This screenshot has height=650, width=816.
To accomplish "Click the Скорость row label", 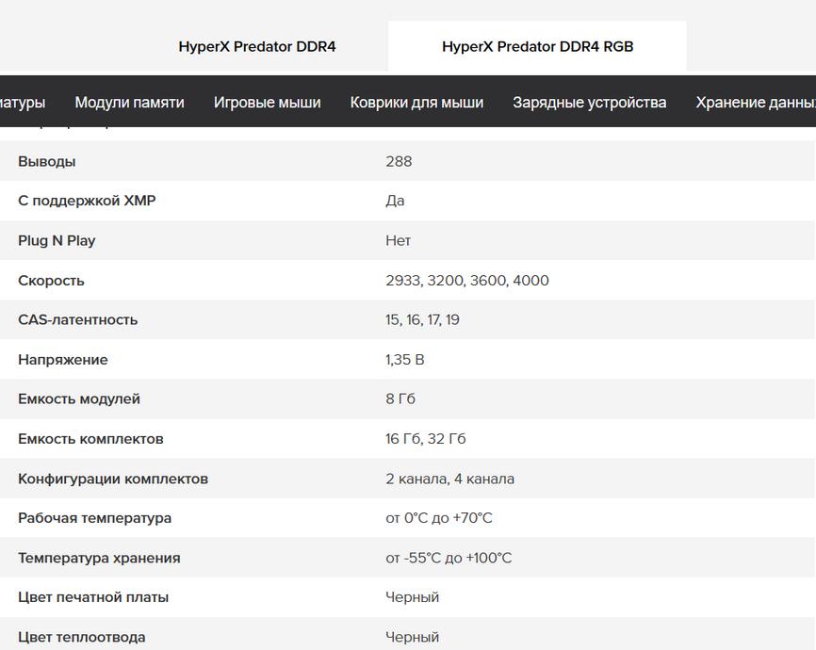I will point(51,281).
